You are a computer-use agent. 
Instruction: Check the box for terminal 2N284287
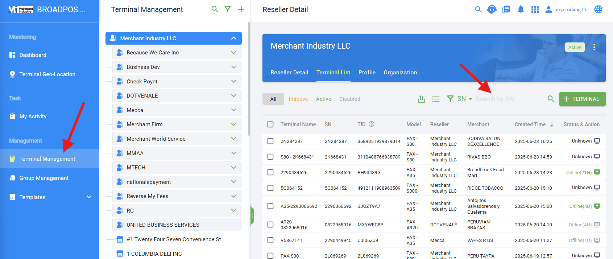point(270,141)
